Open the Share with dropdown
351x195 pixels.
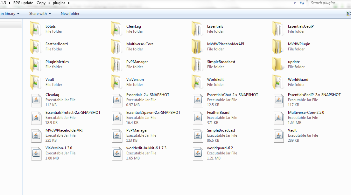(40, 14)
